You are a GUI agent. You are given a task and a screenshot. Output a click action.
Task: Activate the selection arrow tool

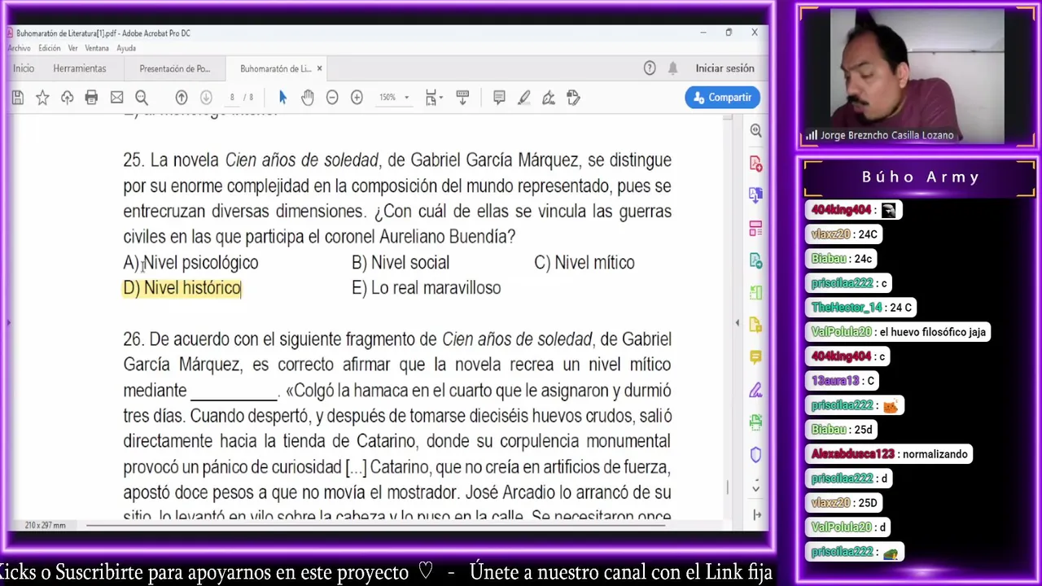[282, 98]
